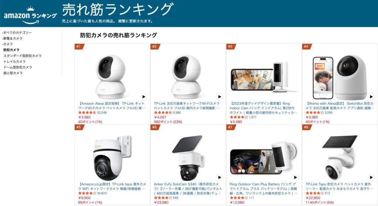
Task: Play video for #8 TP-Link Tapo solar camera
Action: (371, 177)
